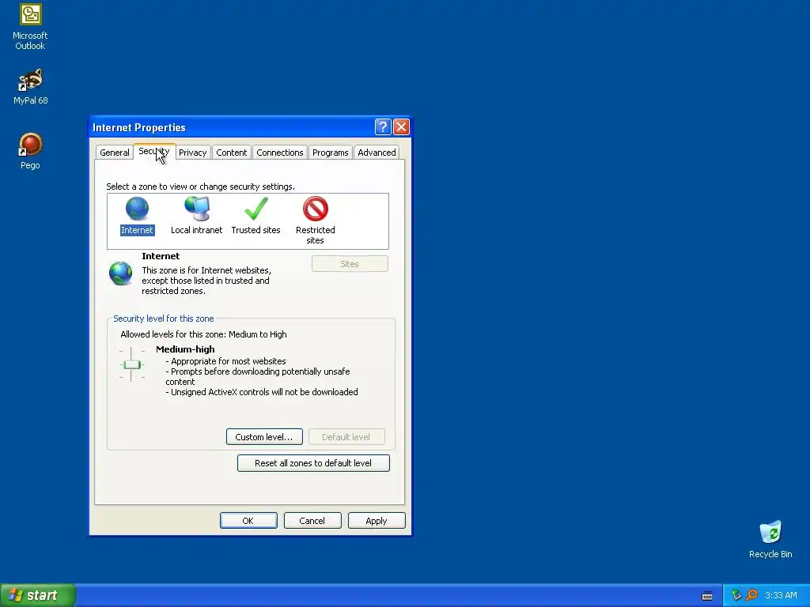Select the Internet zone globe icon
Viewport: 810px width, 607px height.
[137, 209]
